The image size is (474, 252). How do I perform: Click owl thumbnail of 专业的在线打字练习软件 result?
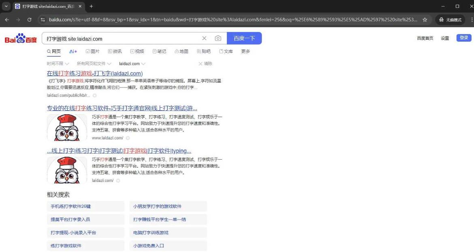coord(67,128)
